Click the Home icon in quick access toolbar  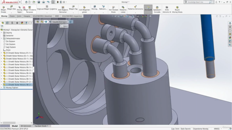[x=26, y=2]
